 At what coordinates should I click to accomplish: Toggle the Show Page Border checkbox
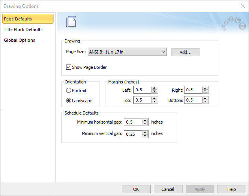[69, 67]
